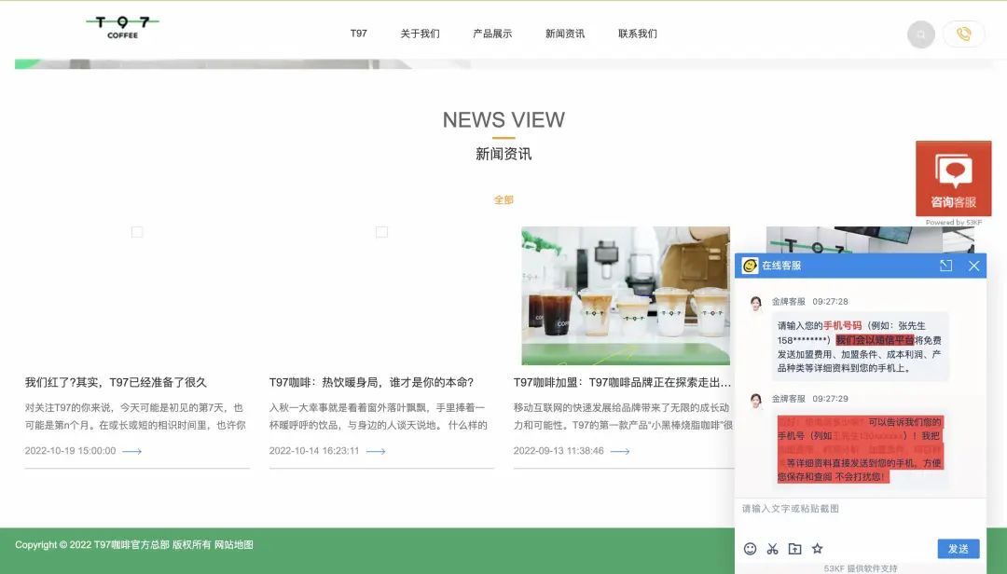Open article T97咖啡：热饮暖身局
Viewport: 1007px width, 574px height.
(371, 383)
